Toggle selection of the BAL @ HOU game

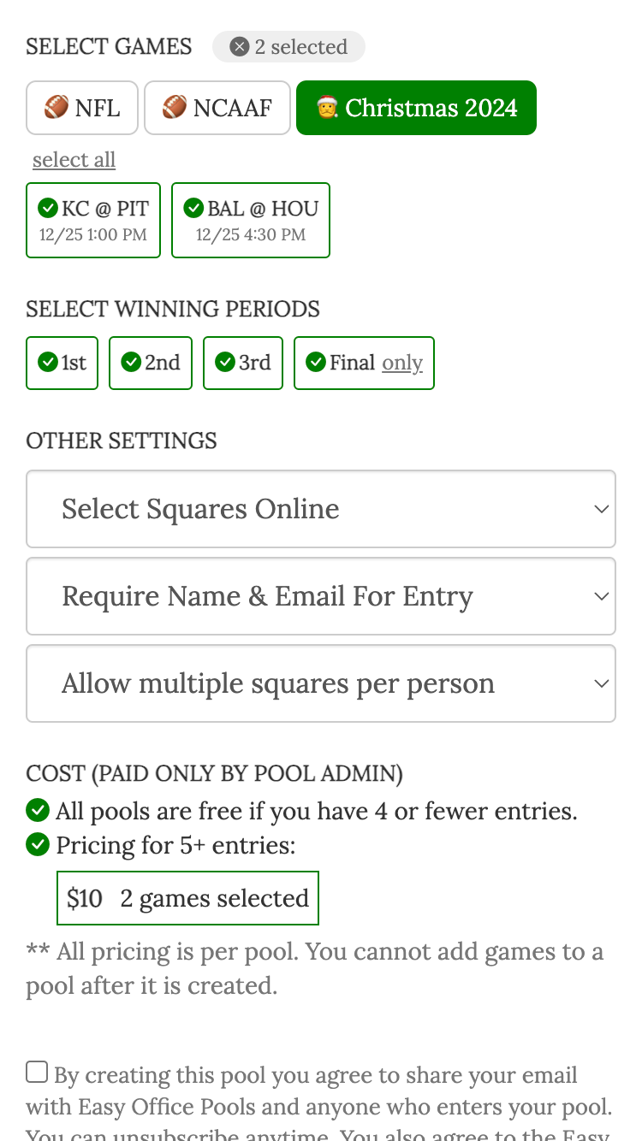click(250, 220)
